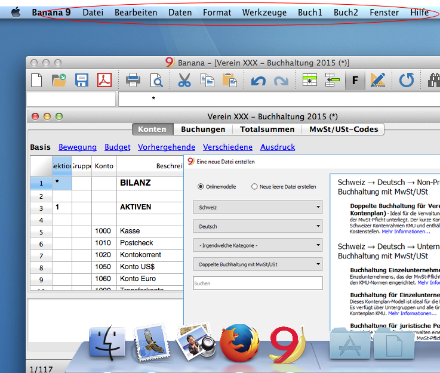This screenshot has height=373, width=440.
Task: Open print preview magnifier icon
Action: [156, 81]
